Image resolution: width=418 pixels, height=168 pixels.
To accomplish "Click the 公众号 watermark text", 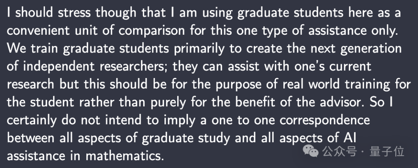I will click(339, 152).
